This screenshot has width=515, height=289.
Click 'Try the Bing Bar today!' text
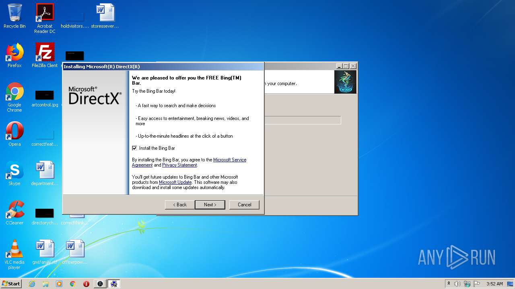[154, 91]
